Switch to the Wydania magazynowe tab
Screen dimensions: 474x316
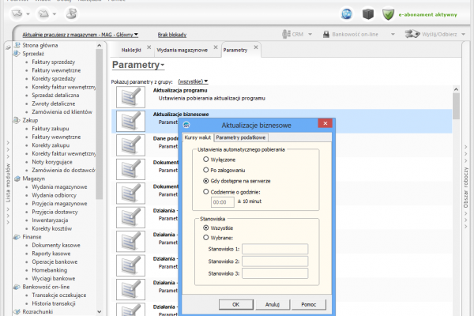[x=182, y=49]
